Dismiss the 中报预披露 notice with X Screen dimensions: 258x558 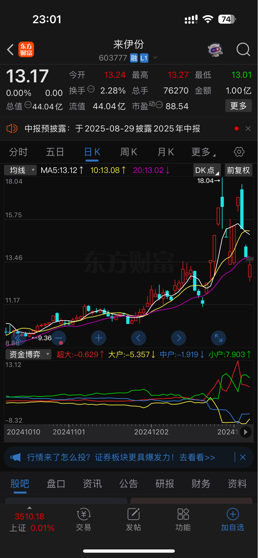click(x=248, y=128)
